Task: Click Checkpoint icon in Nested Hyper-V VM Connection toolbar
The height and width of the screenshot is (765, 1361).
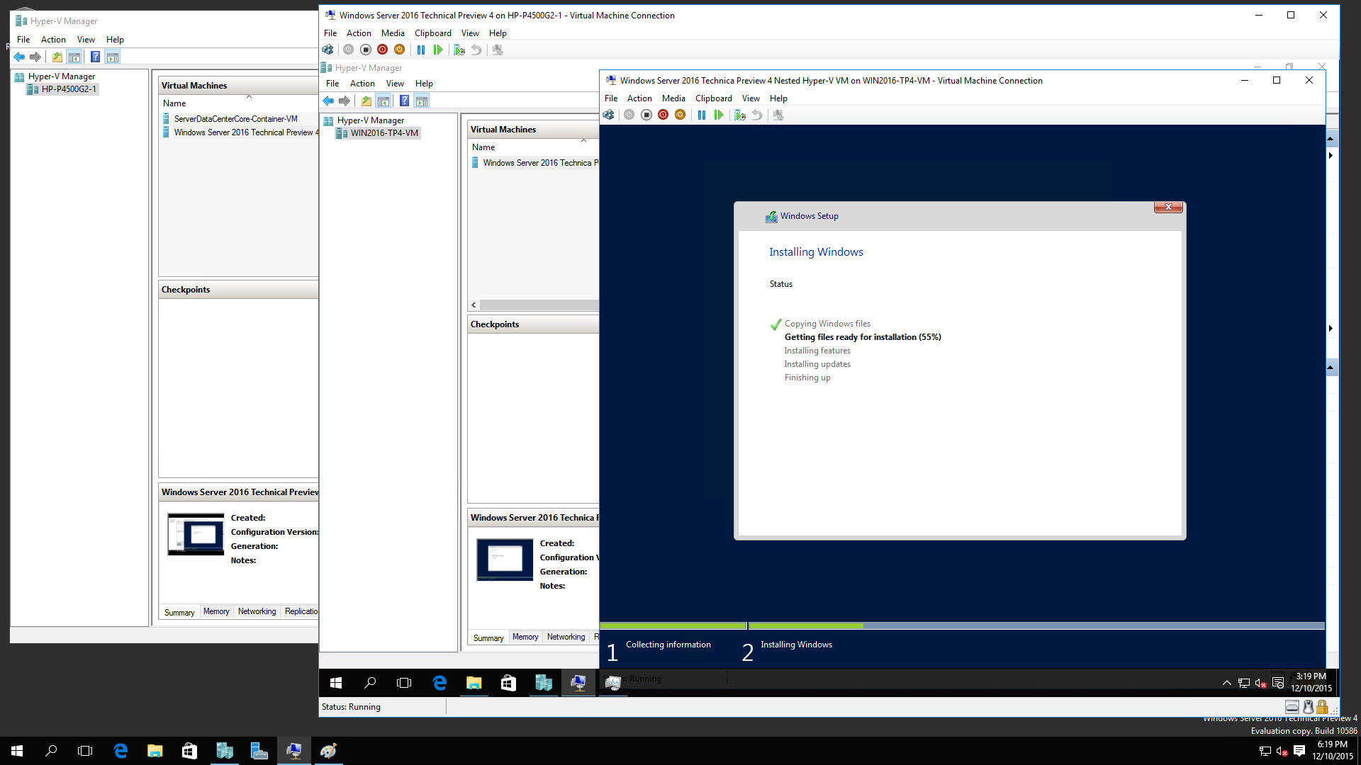Action: pos(740,115)
